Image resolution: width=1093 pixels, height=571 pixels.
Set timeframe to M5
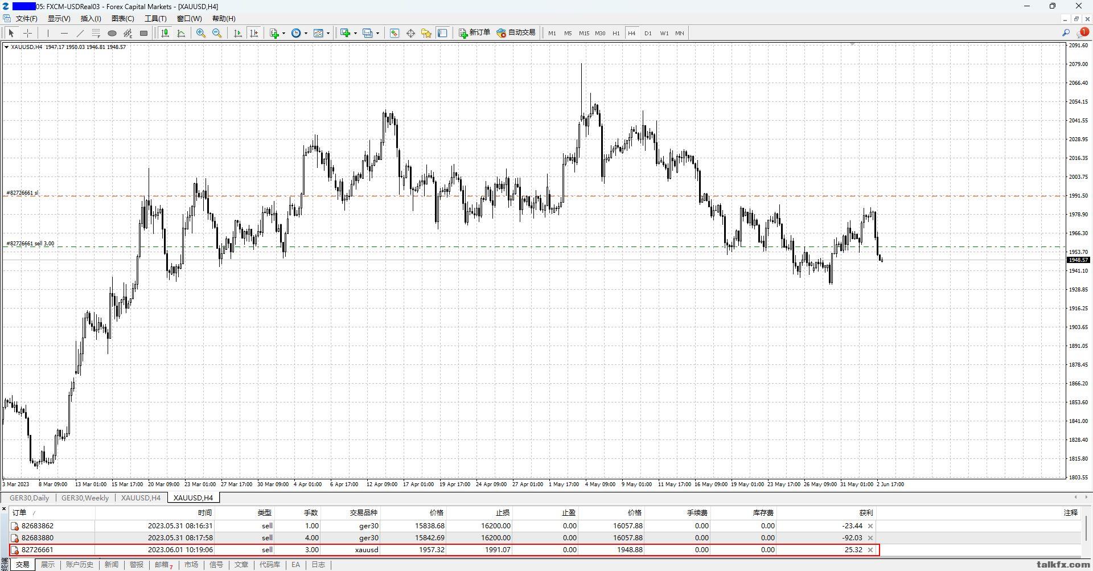[568, 33]
